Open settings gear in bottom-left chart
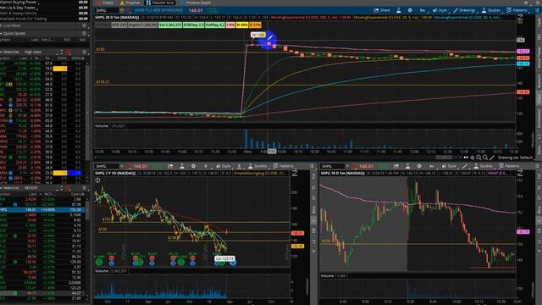 (193, 166)
